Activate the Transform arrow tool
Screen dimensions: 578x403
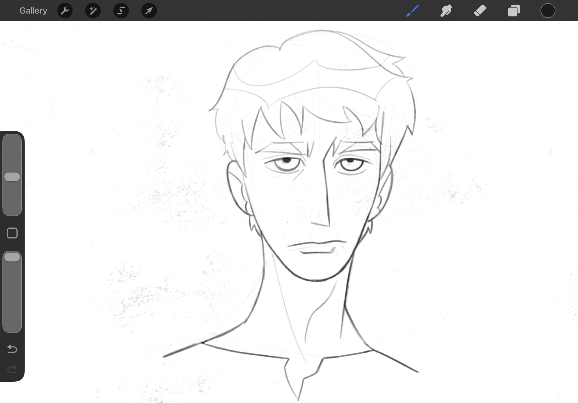pos(149,11)
